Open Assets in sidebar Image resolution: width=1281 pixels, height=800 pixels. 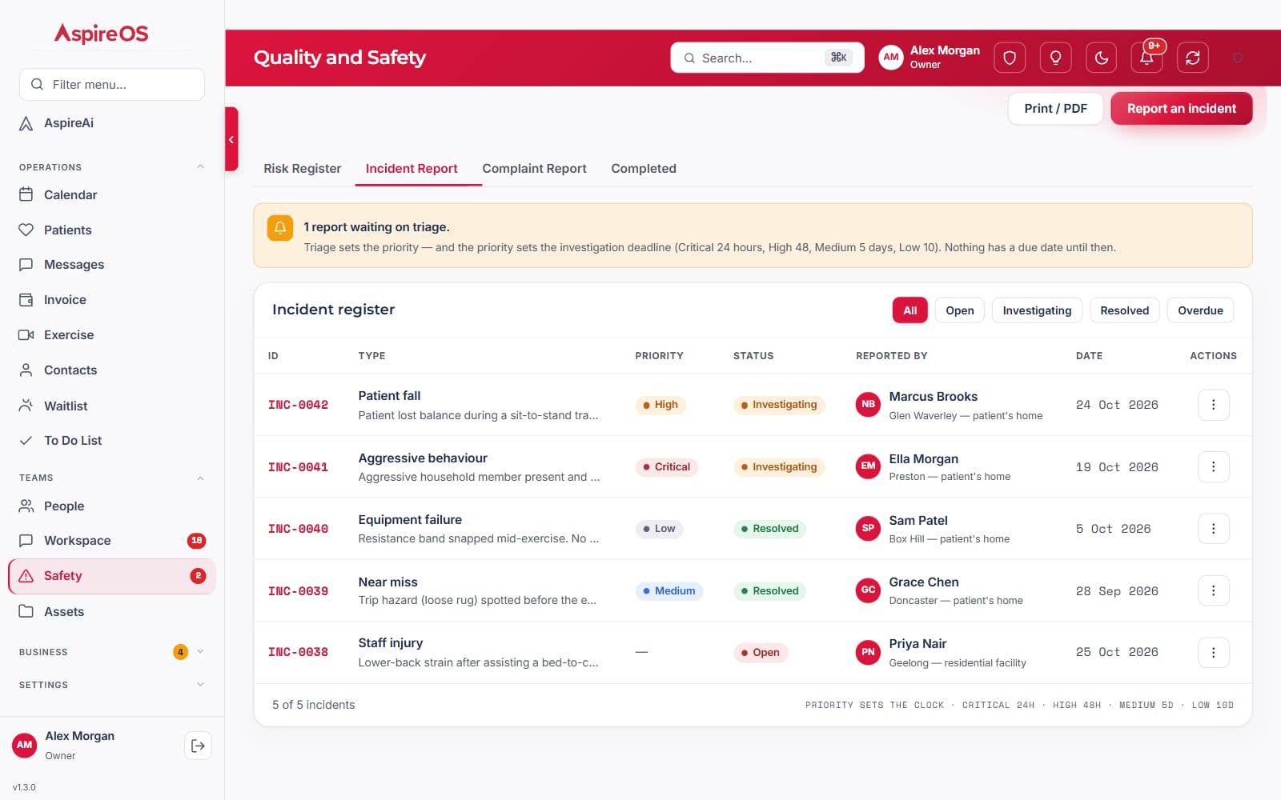(112, 612)
